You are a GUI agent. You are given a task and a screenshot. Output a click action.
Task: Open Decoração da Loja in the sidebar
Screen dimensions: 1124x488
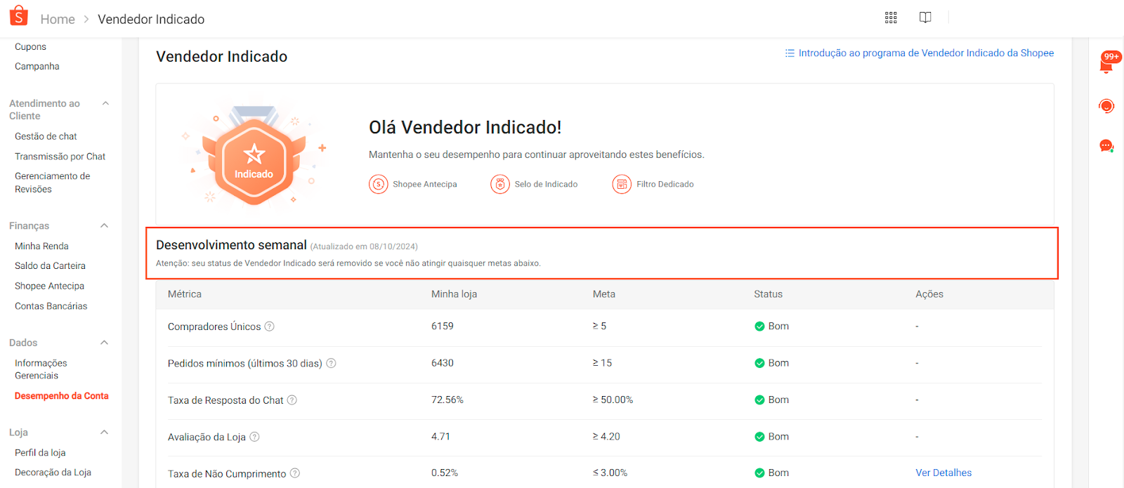click(53, 473)
